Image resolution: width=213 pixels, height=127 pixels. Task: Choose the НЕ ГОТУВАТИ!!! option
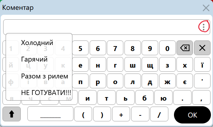(46, 93)
